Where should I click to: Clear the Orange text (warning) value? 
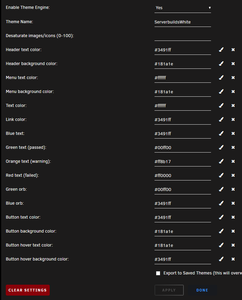[x=233, y=161]
